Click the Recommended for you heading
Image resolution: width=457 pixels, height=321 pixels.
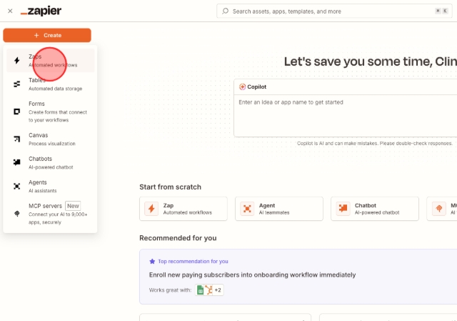tap(178, 238)
